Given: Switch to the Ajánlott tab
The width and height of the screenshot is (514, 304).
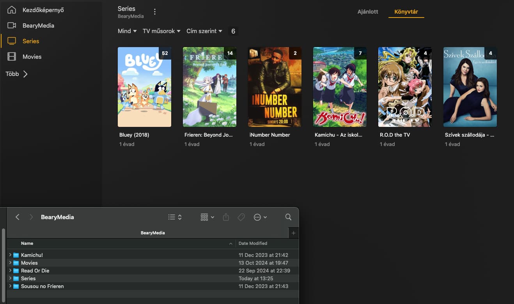Looking at the screenshot, I should click(x=368, y=12).
